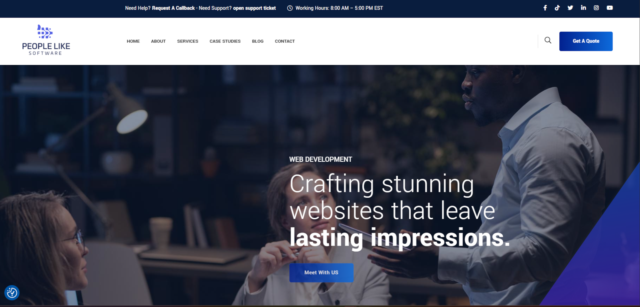Viewport: 640px width, 307px height.
Task: Open the Twitter bird icon
Action: (570, 8)
